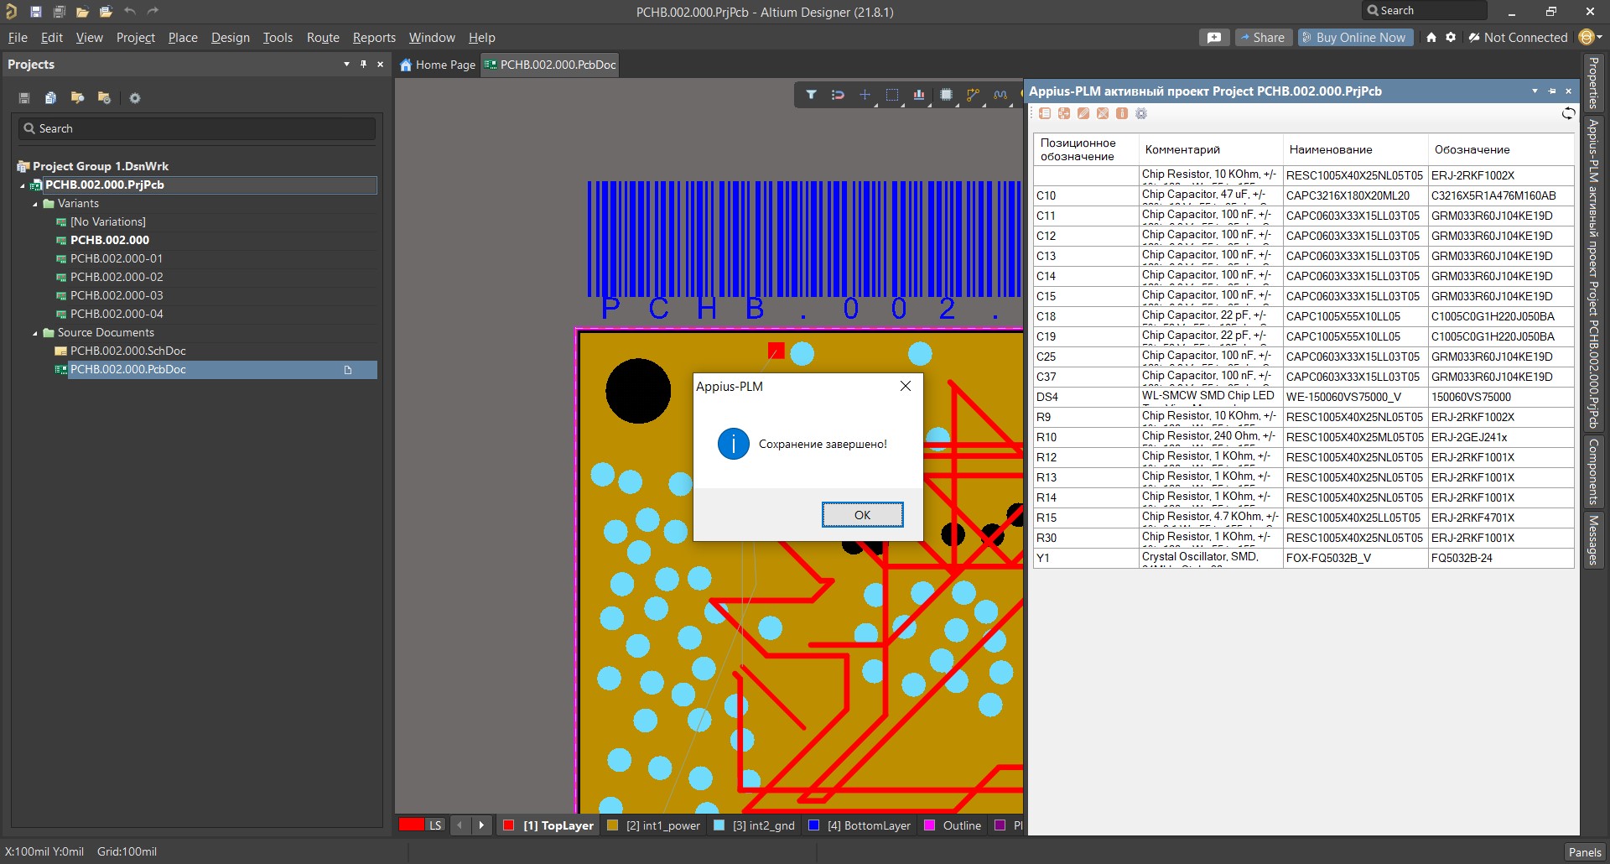Open the Projects panel options dropdown arrow
Viewport: 1610px width, 864px height.
[346, 64]
